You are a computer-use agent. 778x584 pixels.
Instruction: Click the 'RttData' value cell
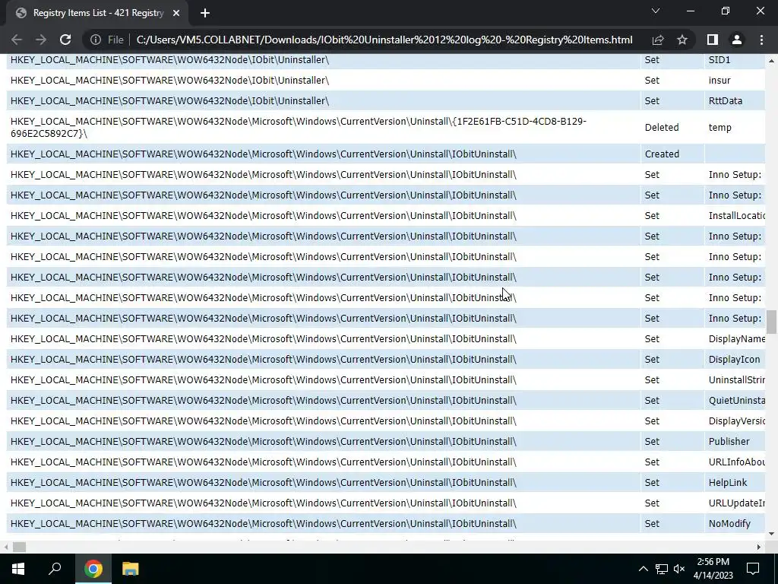(x=735, y=101)
